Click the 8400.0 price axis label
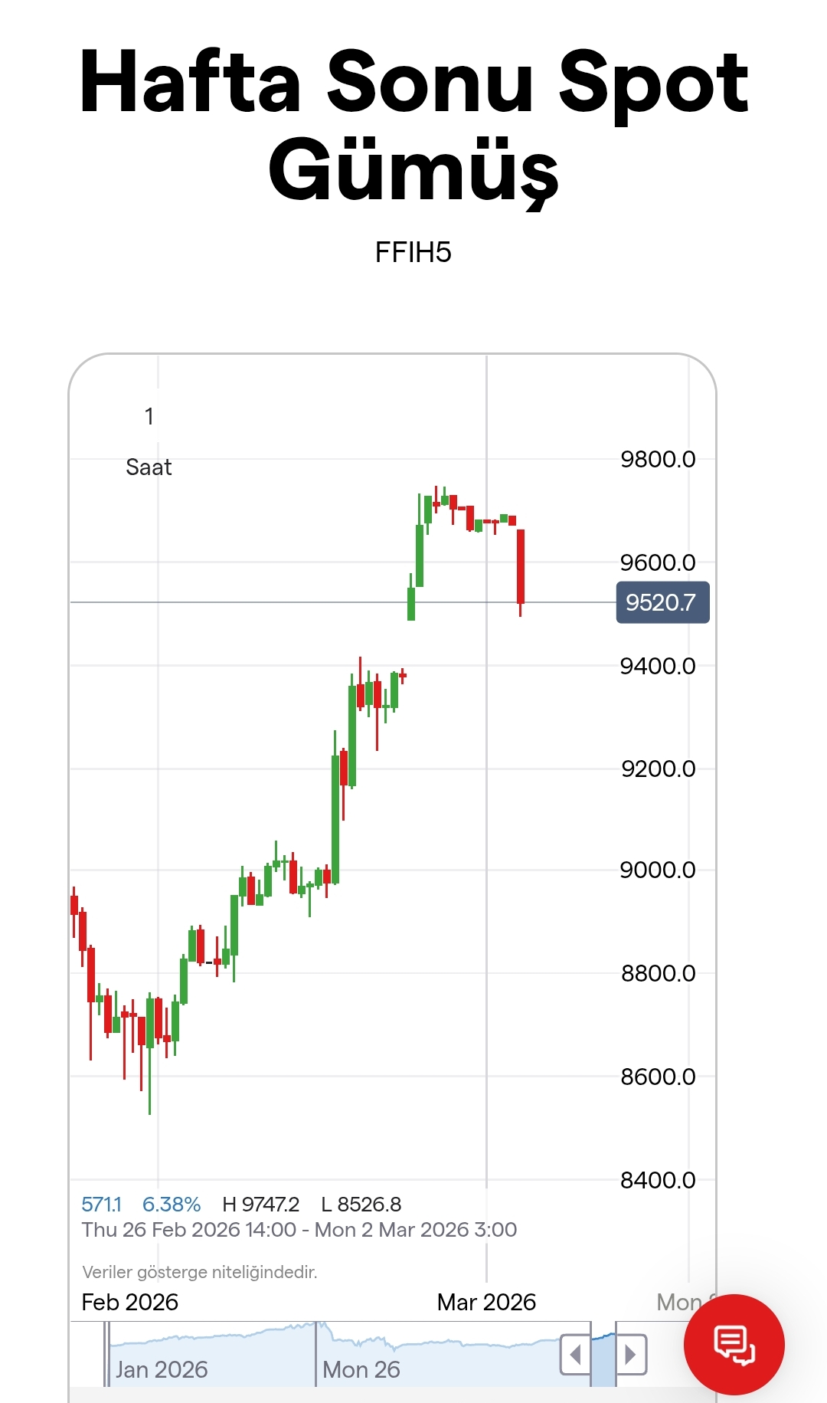The height and width of the screenshot is (1403, 827). tap(658, 1180)
